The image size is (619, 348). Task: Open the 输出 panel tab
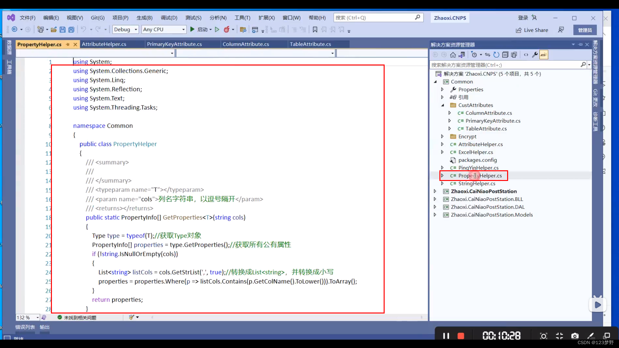(x=44, y=327)
